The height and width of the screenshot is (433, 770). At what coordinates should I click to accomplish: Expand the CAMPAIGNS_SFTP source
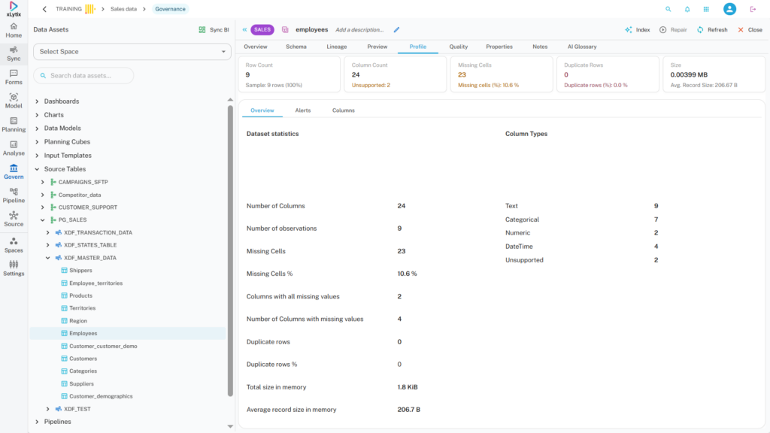pyautogui.click(x=43, y=182)
